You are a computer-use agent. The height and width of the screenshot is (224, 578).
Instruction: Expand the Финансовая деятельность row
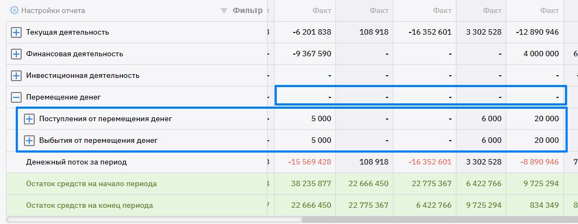[16, 54]
